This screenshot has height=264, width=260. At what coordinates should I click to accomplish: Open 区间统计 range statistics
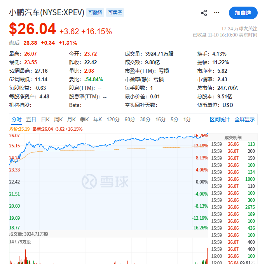click(220, 119)
